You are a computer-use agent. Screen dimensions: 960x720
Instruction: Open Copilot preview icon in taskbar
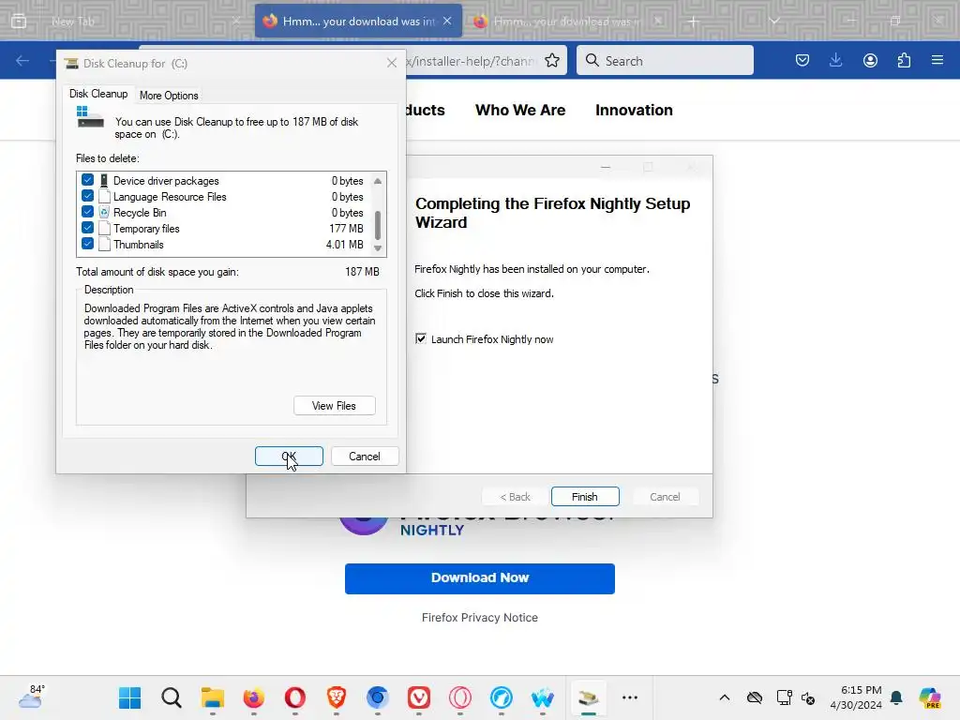[930, 697]
